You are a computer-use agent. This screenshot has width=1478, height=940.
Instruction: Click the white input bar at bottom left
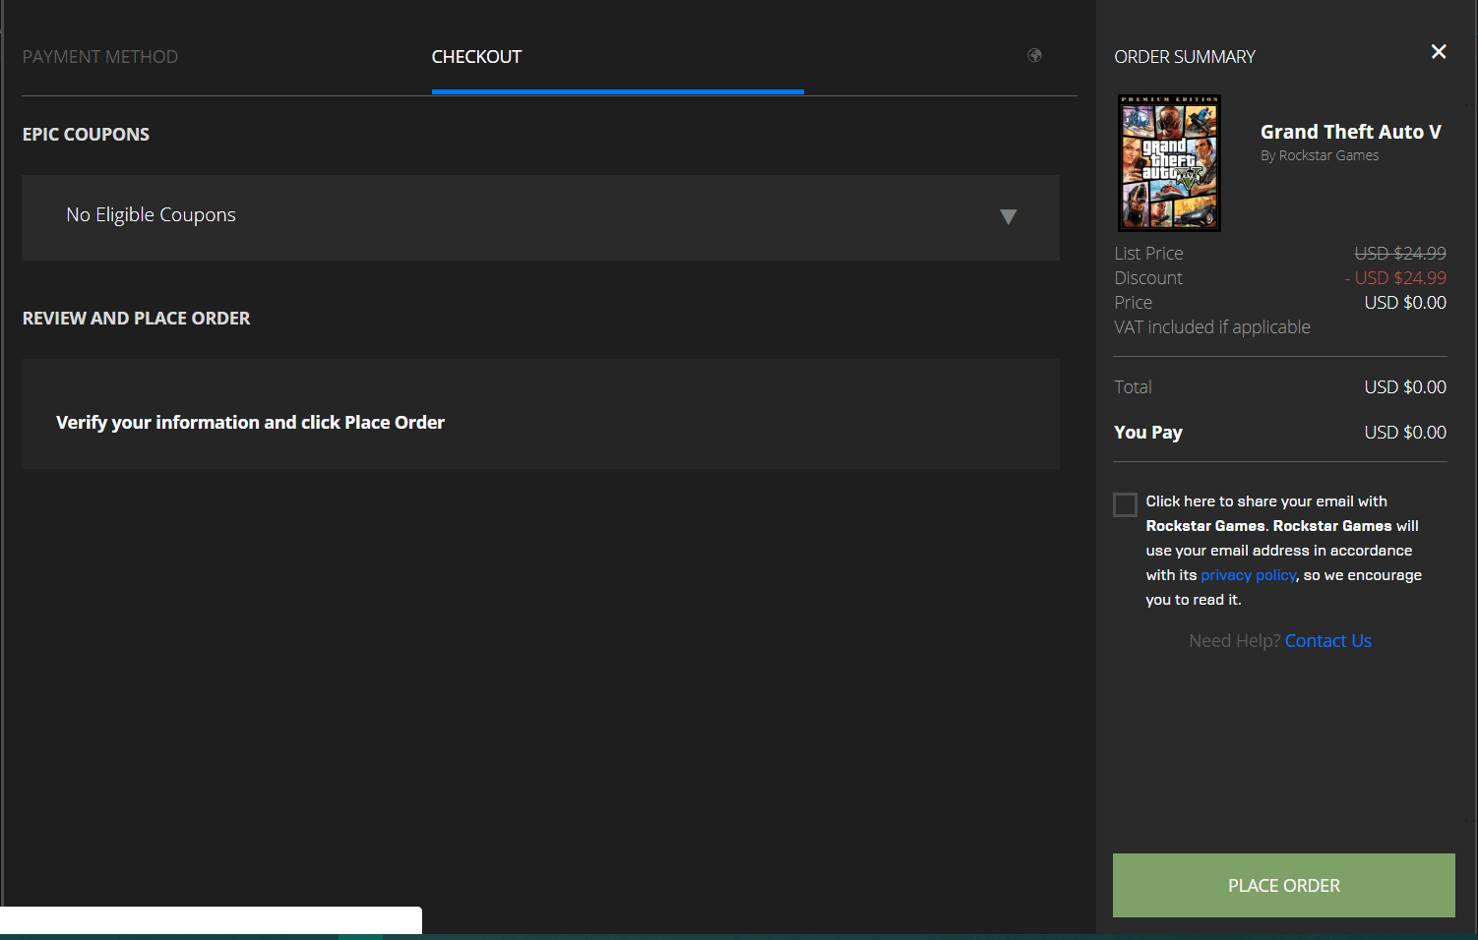pos(211,920)
